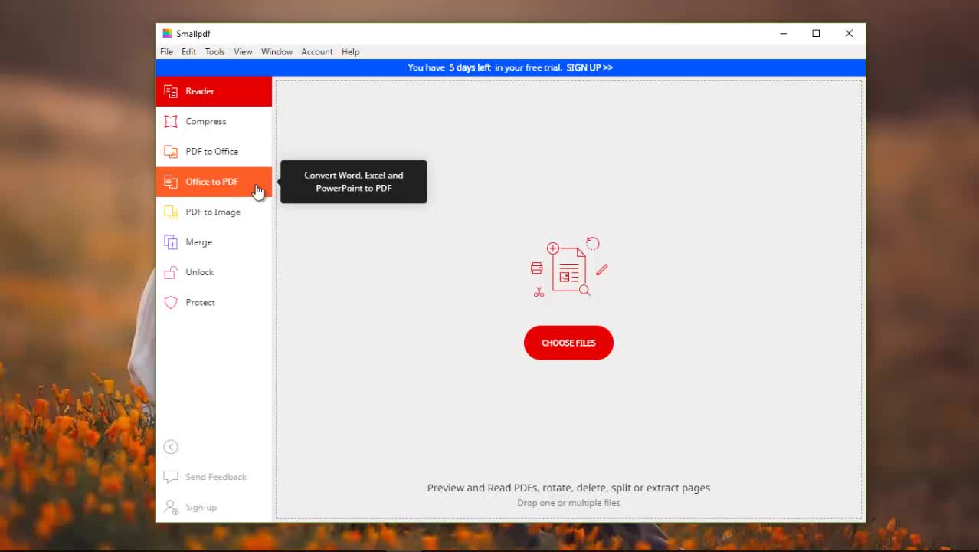Open the View menu
The image size is (979, 552).
pos(243,52)
